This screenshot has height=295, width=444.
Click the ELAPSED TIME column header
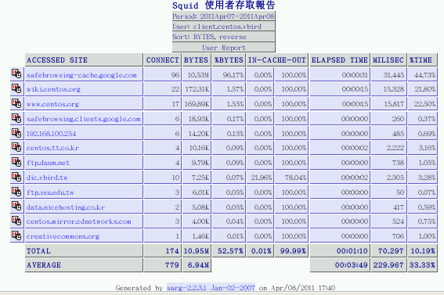[340, 60]
